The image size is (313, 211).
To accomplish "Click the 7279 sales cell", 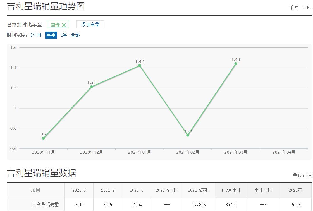I will [108, 205].
